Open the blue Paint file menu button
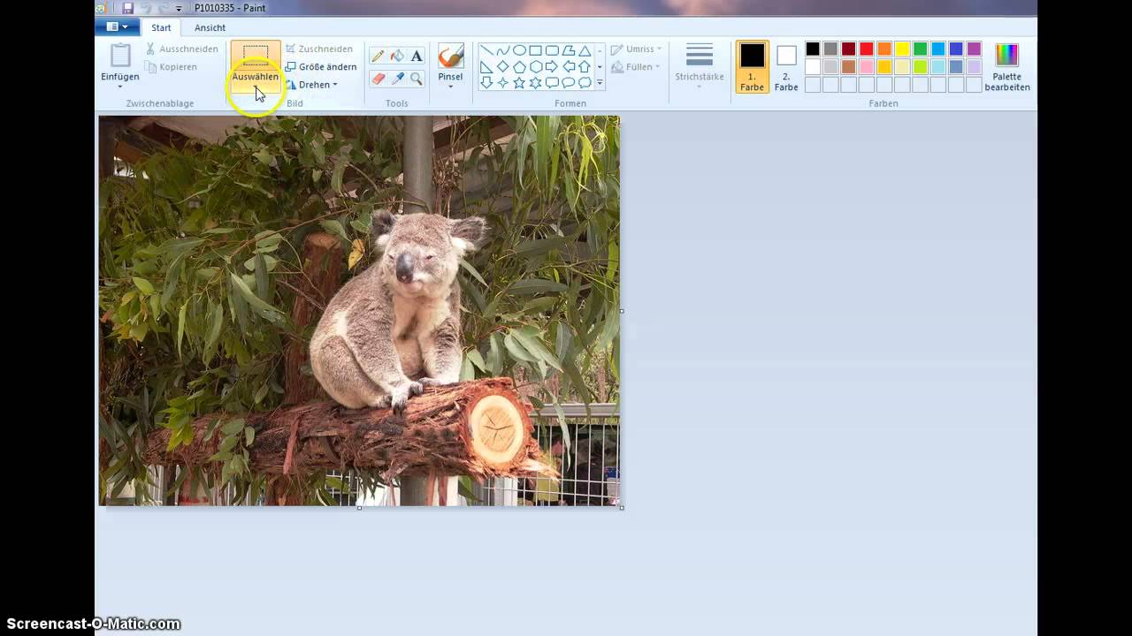Viewport: 1132px width, 636px height. click(x=117, y=27)
